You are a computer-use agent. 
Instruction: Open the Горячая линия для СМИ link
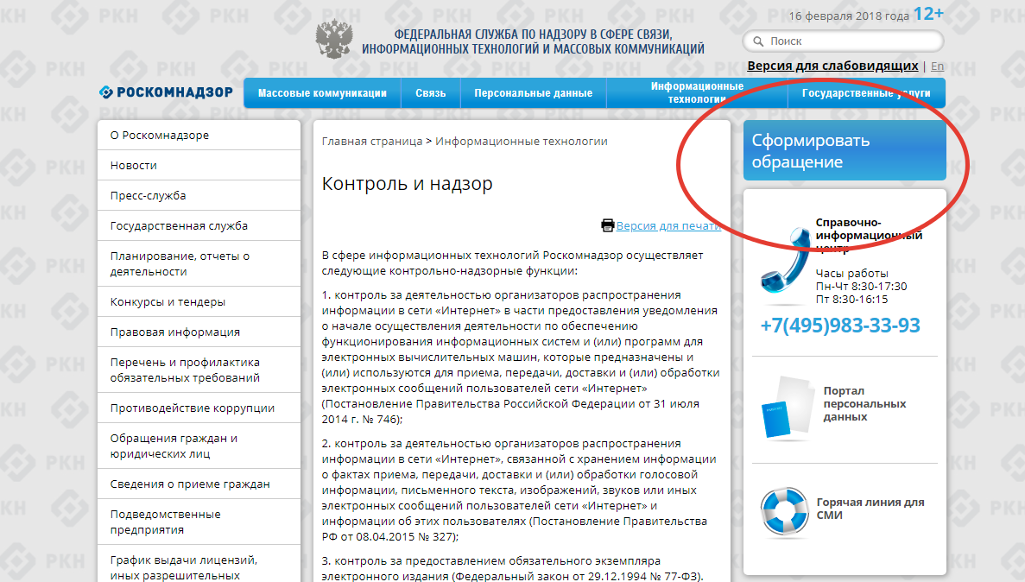[870, 508]
